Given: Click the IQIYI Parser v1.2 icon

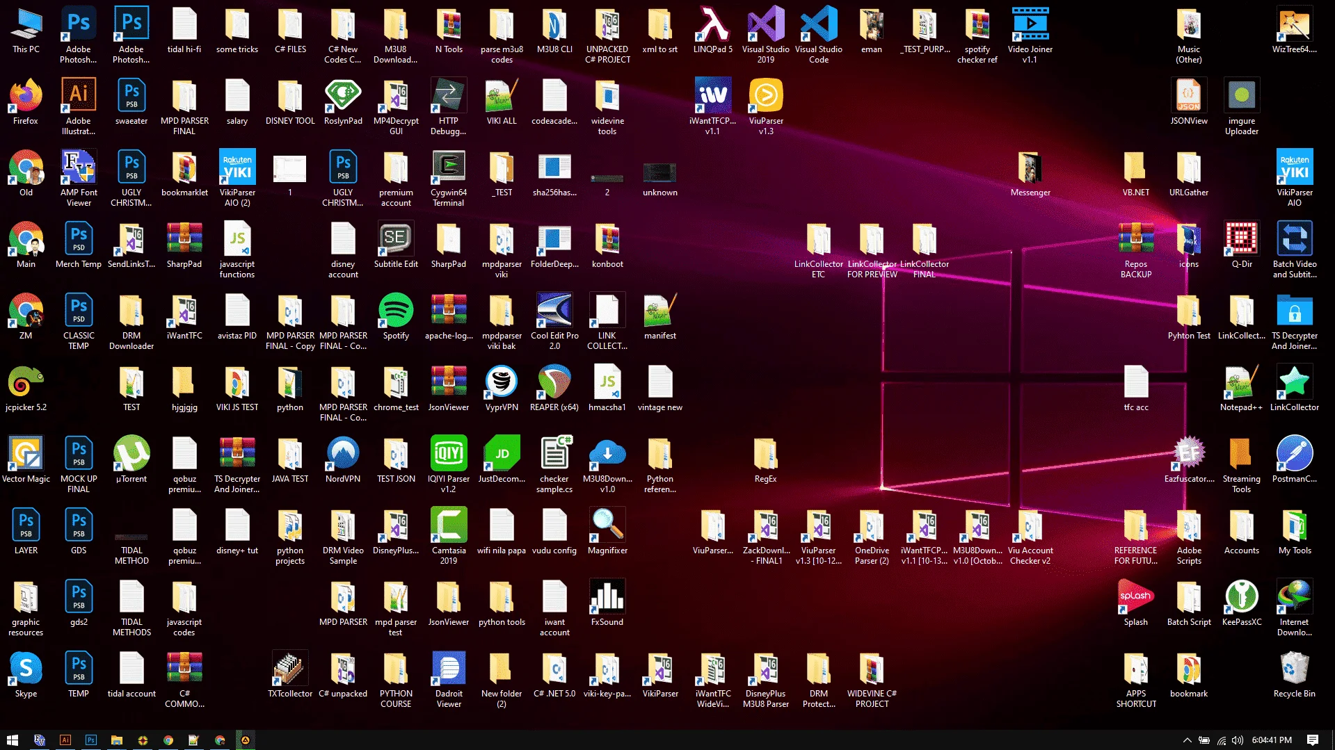Looking at the screenshot, I should (449, 465).
